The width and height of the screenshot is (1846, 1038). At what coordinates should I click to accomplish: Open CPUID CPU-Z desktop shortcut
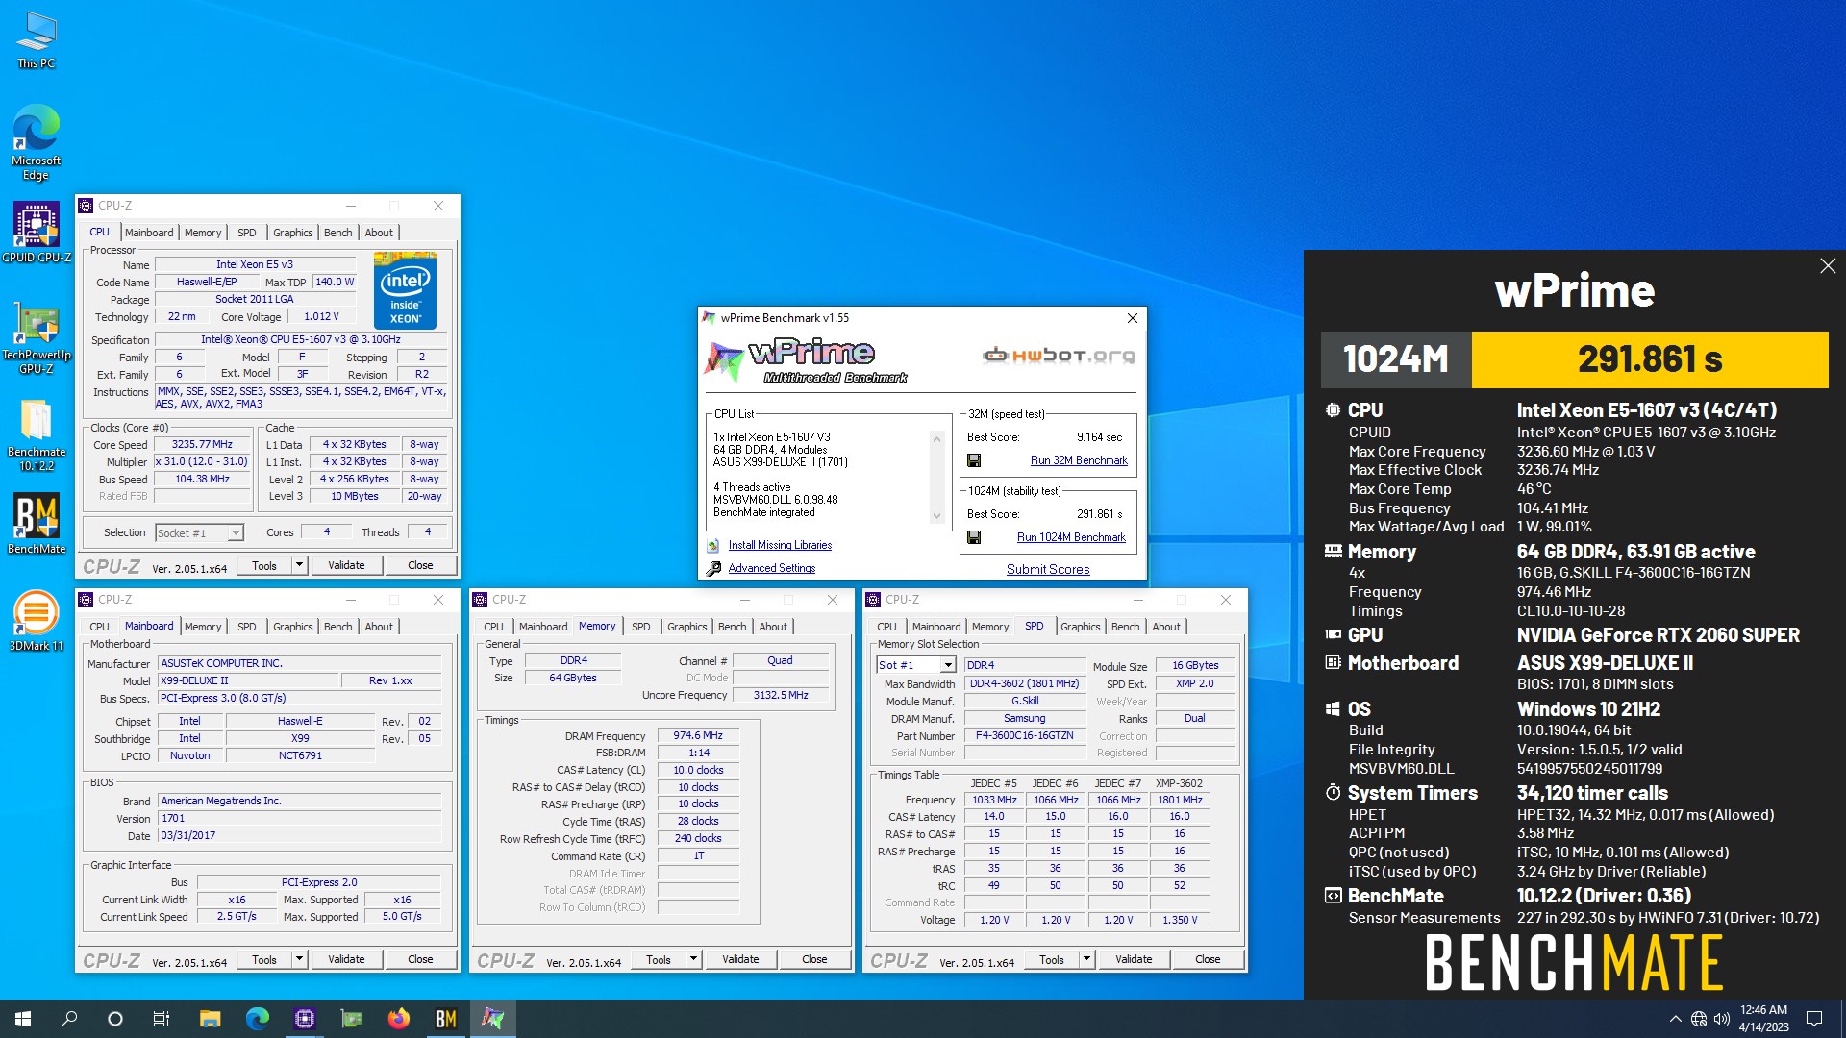[36, 233]
